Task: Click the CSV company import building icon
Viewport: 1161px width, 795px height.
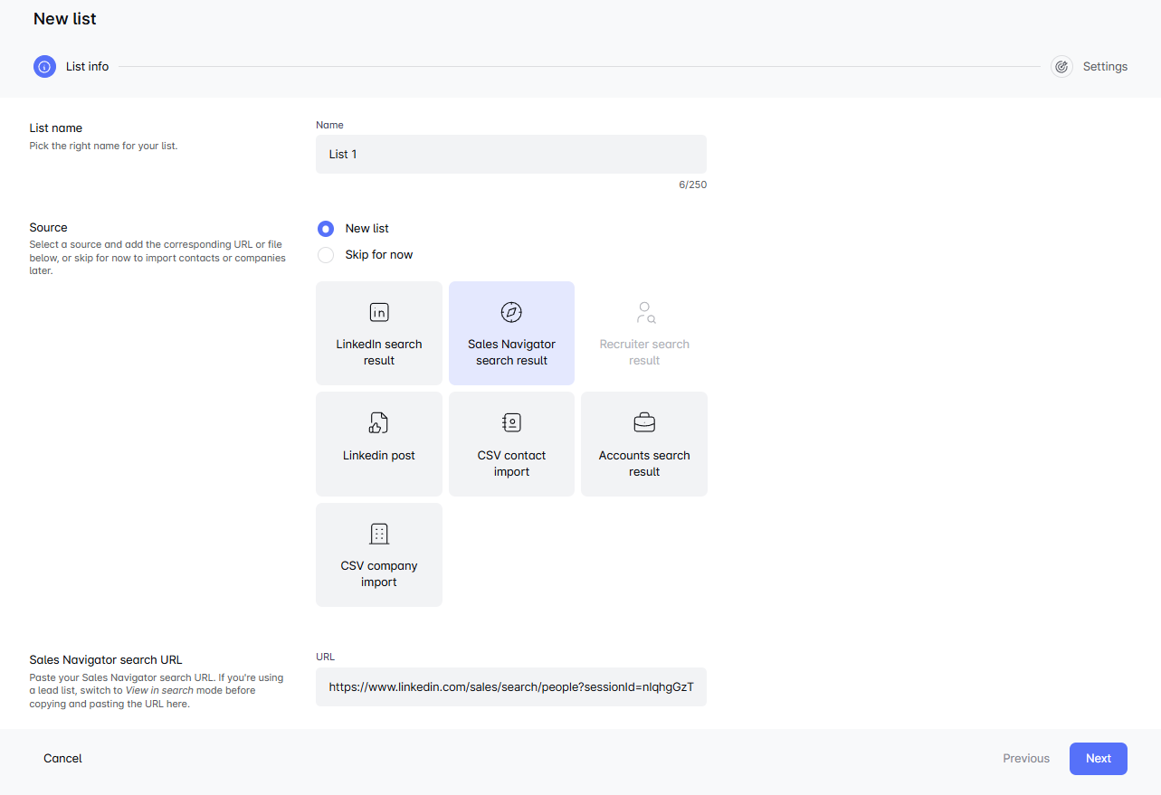Action: pos(379,534)
